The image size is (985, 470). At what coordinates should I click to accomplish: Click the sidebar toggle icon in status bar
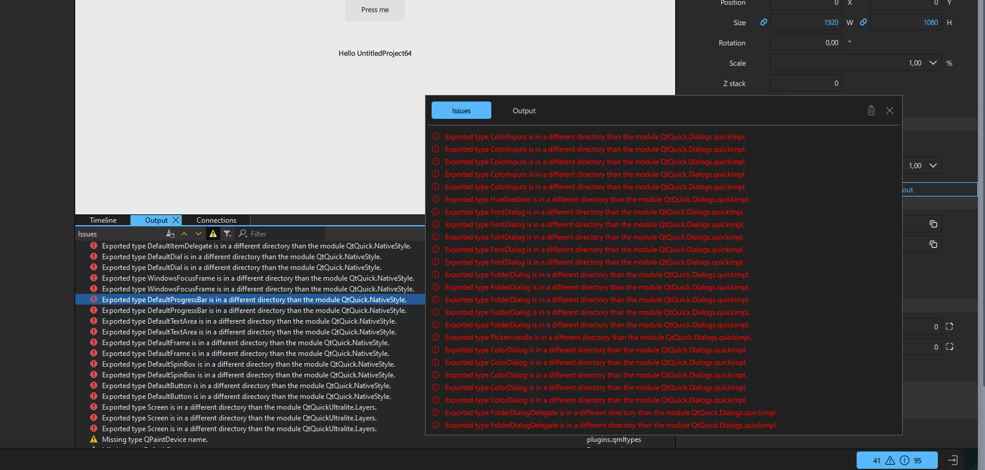click(x=953, y=460)
